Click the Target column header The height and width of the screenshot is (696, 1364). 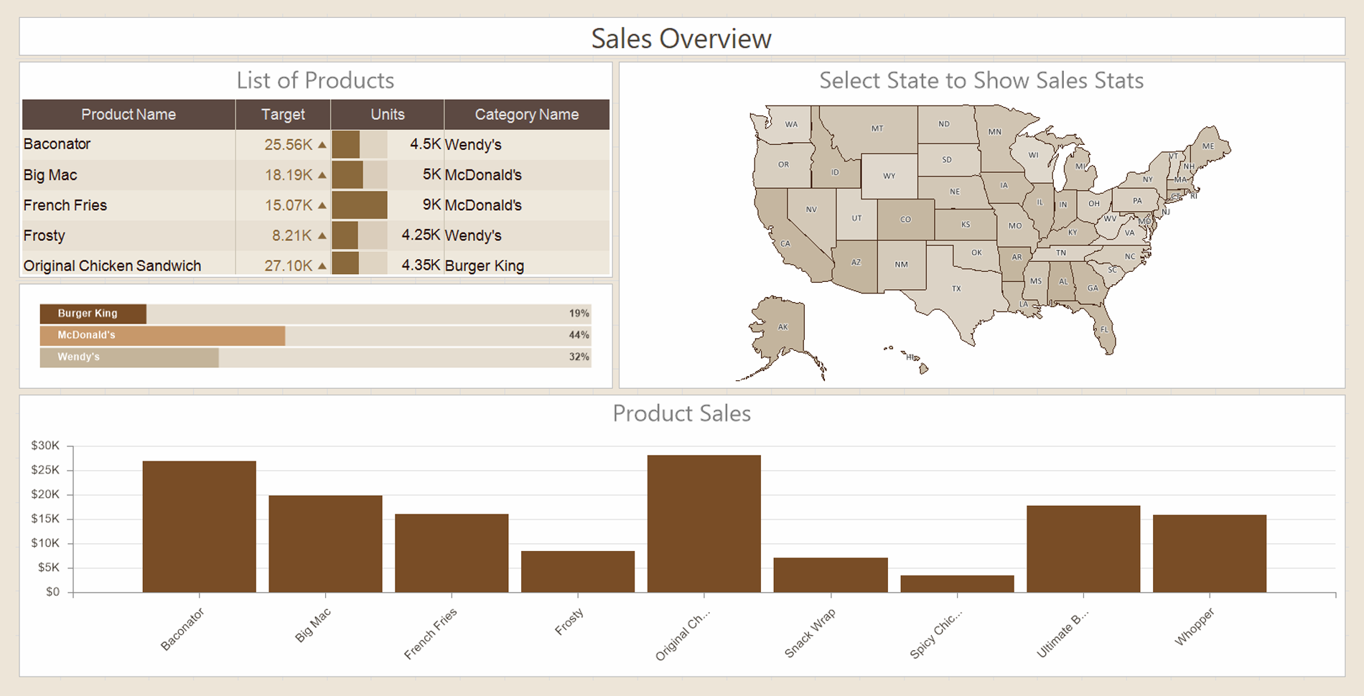[x=283, y=115]
